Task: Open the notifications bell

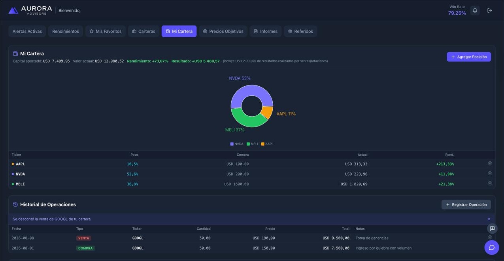Action: tap(475, 10)
